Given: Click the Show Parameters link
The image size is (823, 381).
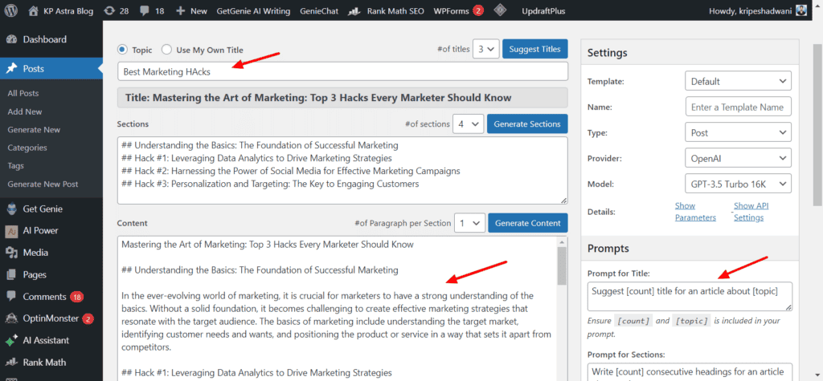Looking at the screenshot, I should [x=695, y=212].
